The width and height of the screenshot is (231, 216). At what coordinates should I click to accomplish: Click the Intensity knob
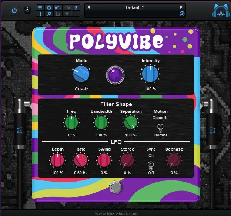tap(150, 74)
